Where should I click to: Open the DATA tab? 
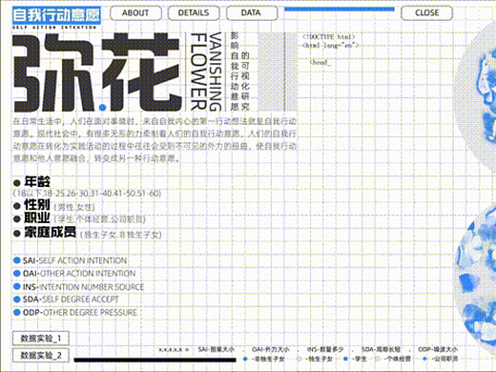[252, 13]
